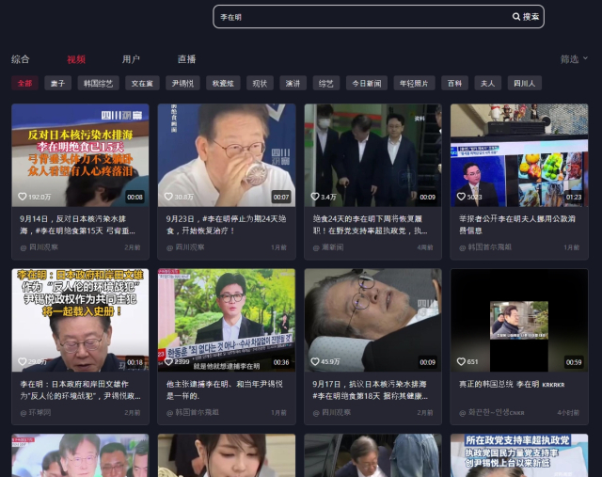Choose the 四川人 filter chip
Image resolution: width=602 pixels, height=477 pixels.
click(x=525, y=83)
